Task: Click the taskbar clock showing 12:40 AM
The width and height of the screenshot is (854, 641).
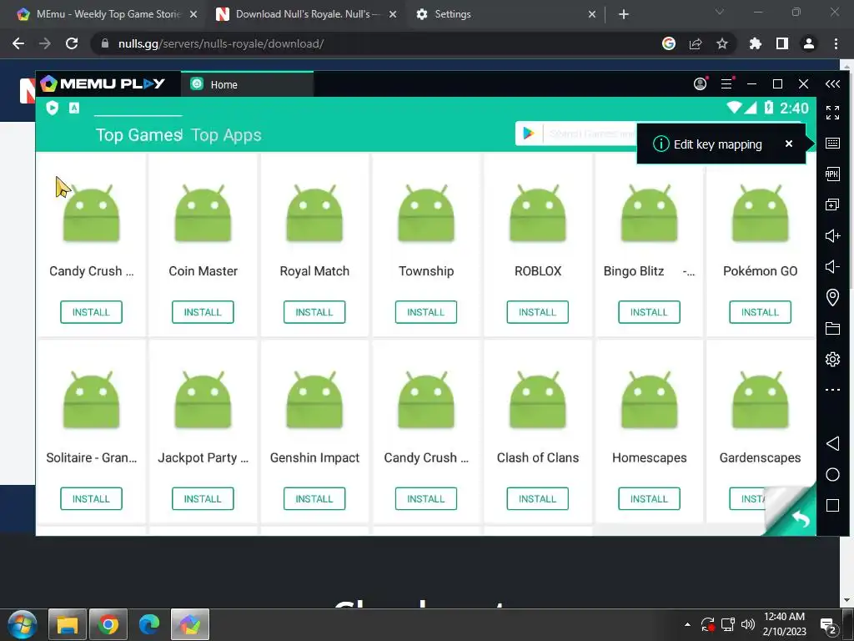Action: point(784,624)
